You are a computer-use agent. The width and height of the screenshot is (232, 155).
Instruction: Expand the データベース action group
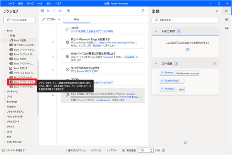[x=5, y=92]
